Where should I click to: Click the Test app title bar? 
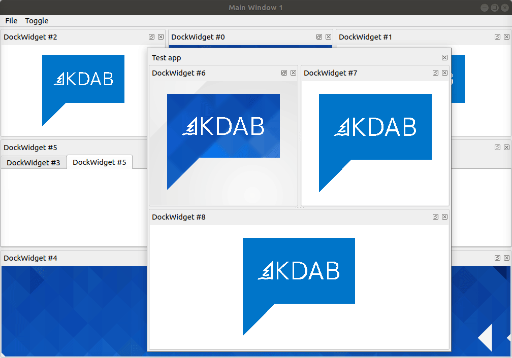(229, 57)
